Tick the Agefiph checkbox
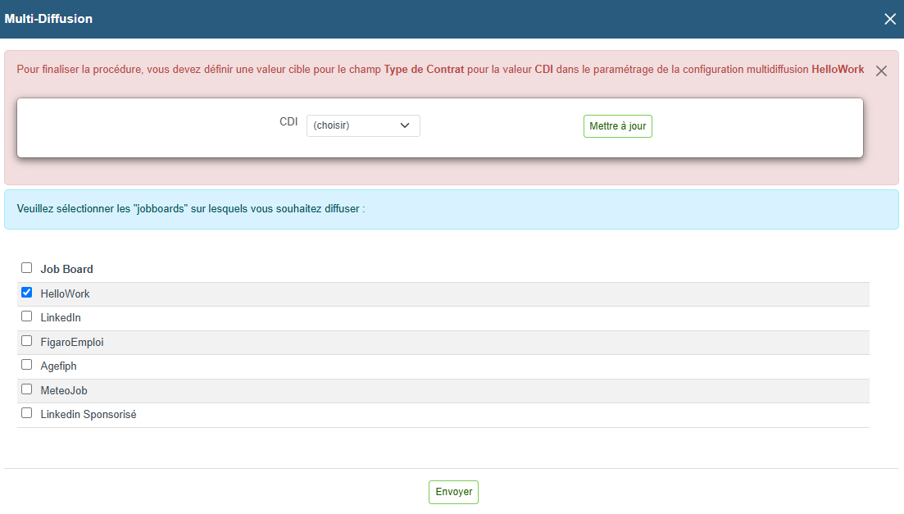This screenshot has height=514, width=904. [x=26, y=365]
